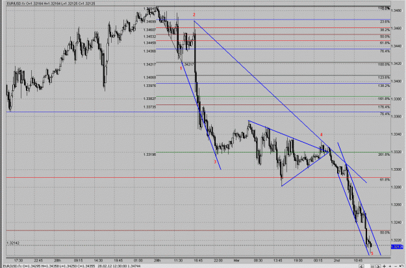Reset chart view with the return arrow icon

point(401,266)
